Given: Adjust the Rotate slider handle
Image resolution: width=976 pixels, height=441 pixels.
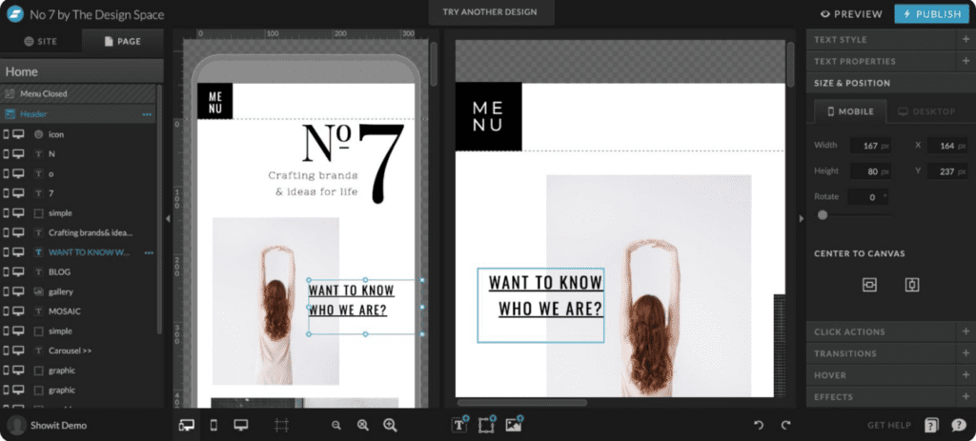Looking at the screenshot, I should click(x=823, y=214).
